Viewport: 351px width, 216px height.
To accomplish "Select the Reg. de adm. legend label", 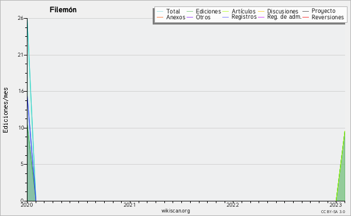I will pos(284,17).
